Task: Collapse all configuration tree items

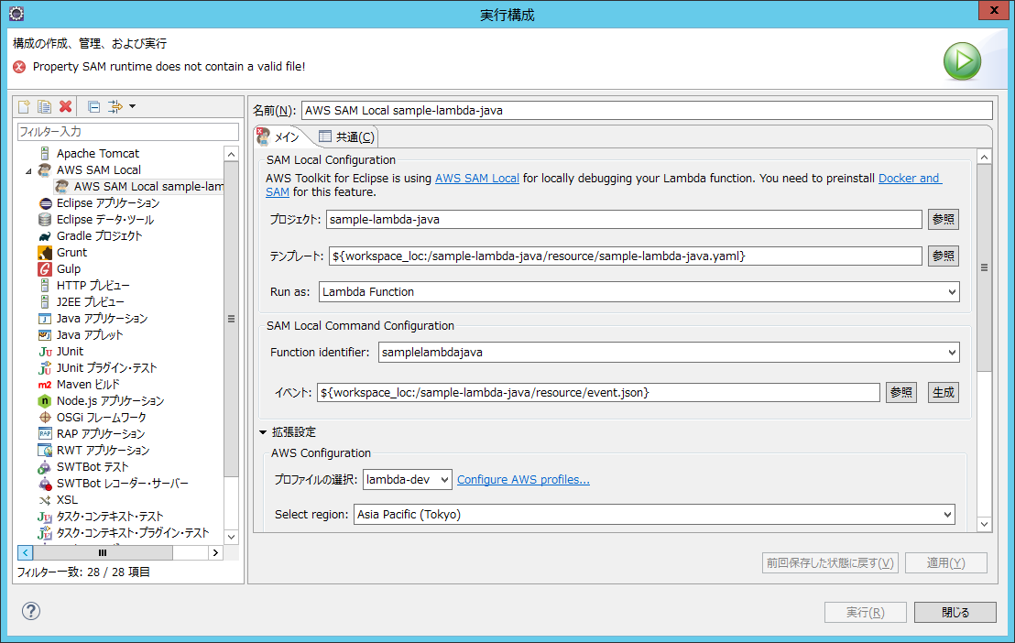Action: (x=93, y=107)
